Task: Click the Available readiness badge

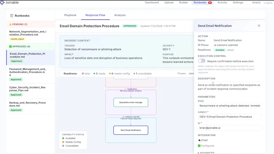Action: tap(220, 50)
